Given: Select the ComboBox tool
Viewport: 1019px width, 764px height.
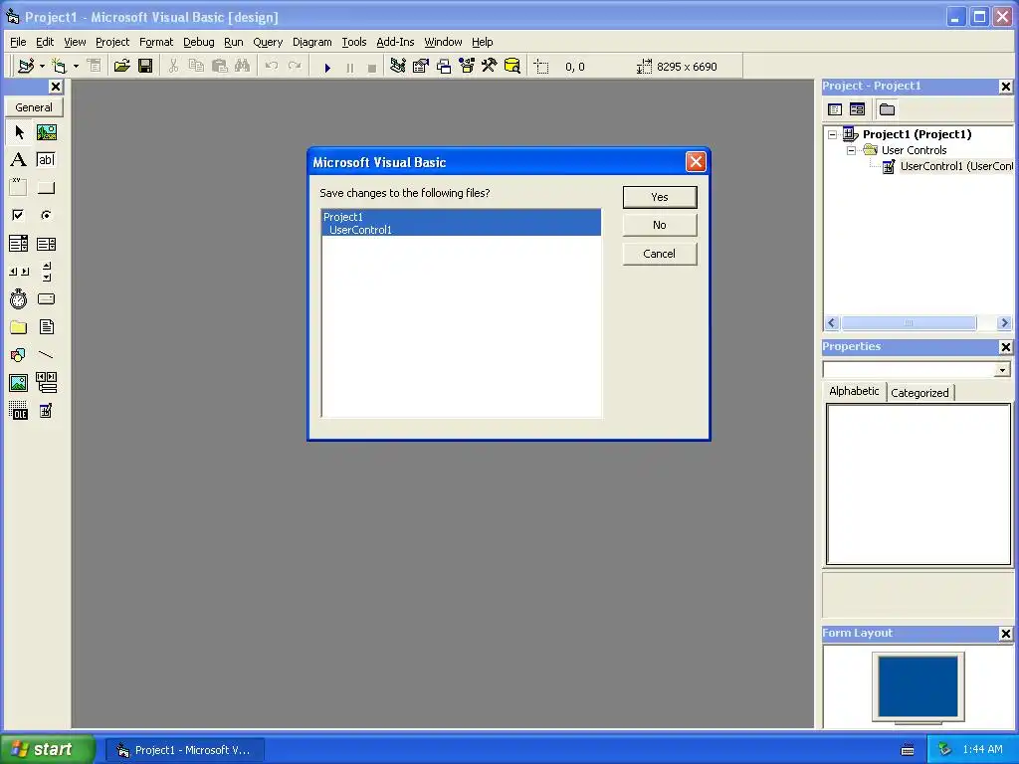Looking at the screenshot, I should [19, 244].
